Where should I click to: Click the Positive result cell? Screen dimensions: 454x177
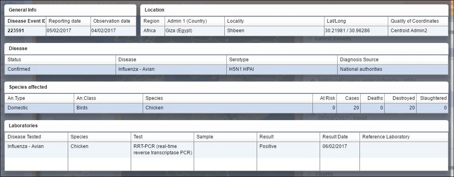click(288, 150)
